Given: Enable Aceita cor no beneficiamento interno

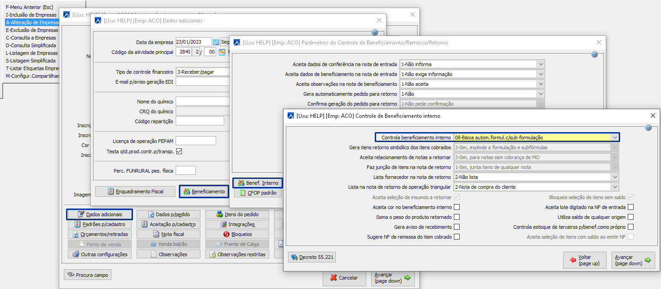Looking at the screenshot, I should pyautogui.click(x=457, y=207).
